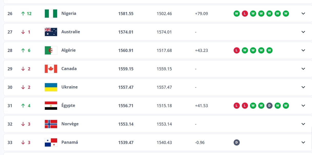
Task: Click the Norvège team name
Action: point(70,124)
